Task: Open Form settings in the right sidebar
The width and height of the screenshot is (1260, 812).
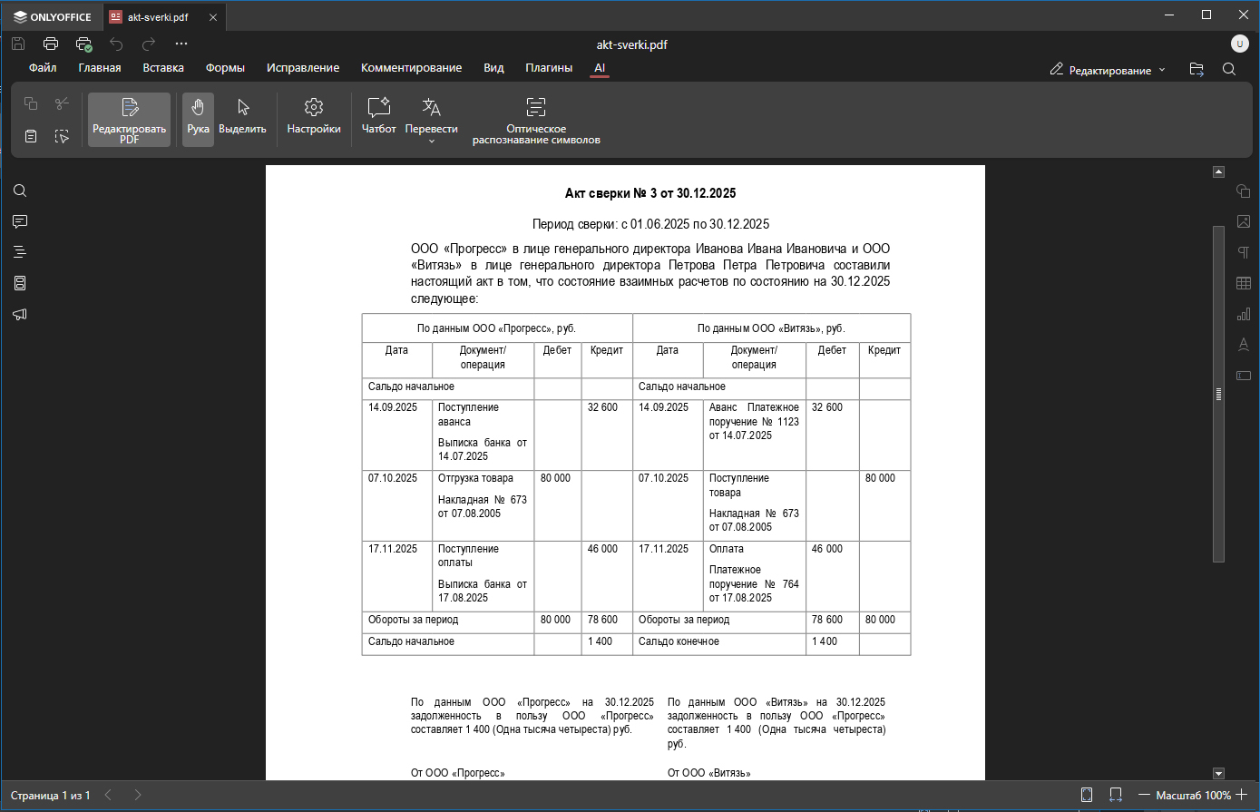Action: tap(1244, 376)
